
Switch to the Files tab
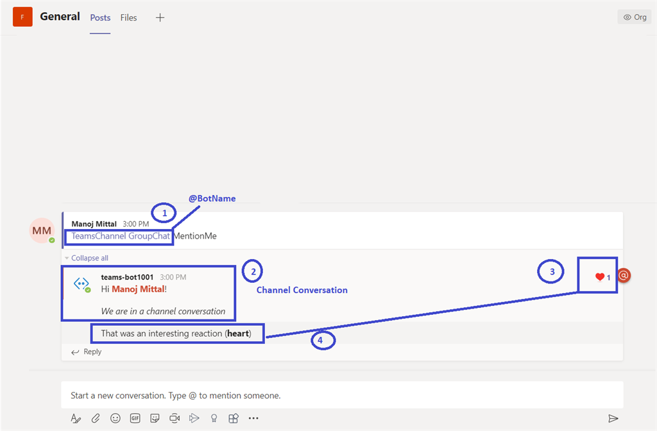pyautogui.click(x=128, y=18)
